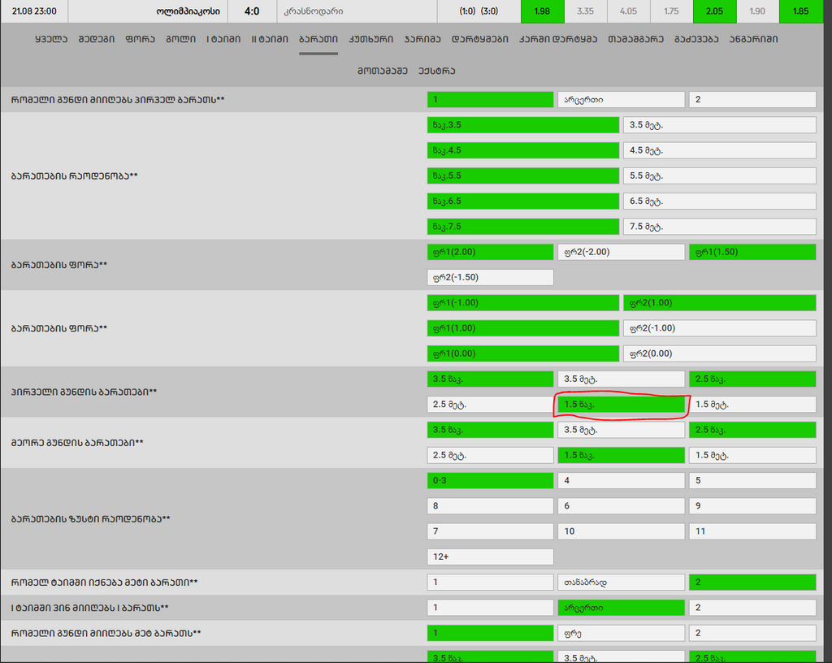Screen dimensions: 832x663
Task: Select the ანგარიში tab
Action: pyautogui.click(x=753, y=38)
